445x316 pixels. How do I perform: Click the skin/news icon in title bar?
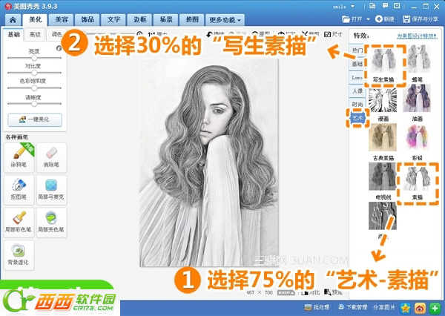372,6
